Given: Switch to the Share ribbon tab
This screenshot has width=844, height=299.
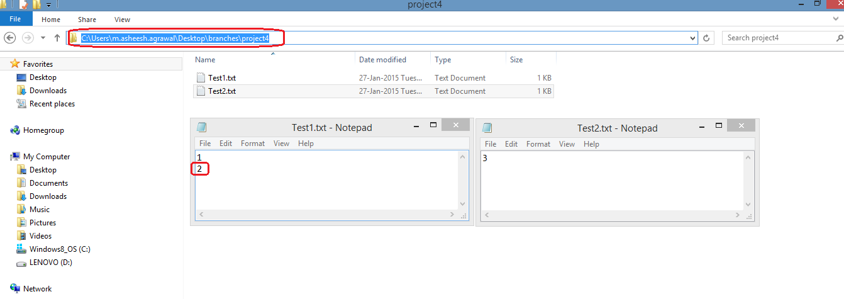Looking at the screenshot, I should click(x=87, y=20).
